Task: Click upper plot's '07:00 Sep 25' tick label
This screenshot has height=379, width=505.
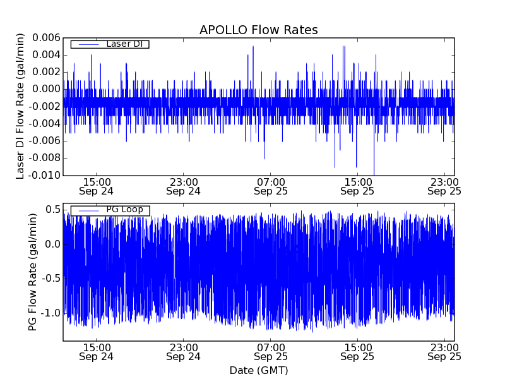Action: point(271,185)
